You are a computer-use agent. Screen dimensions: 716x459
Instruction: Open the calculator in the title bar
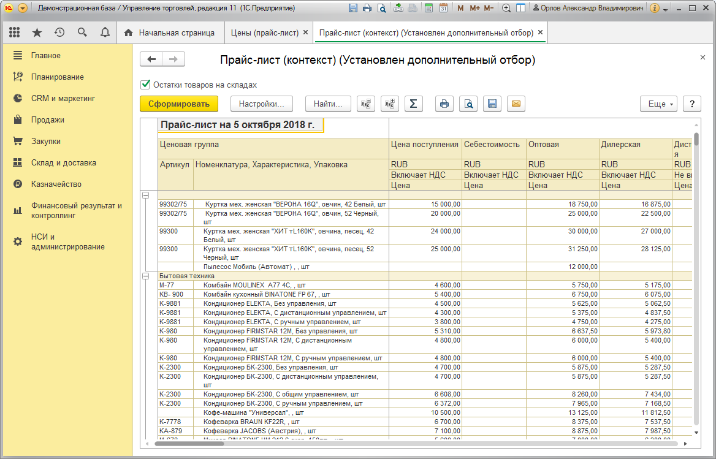click(428, 8)
